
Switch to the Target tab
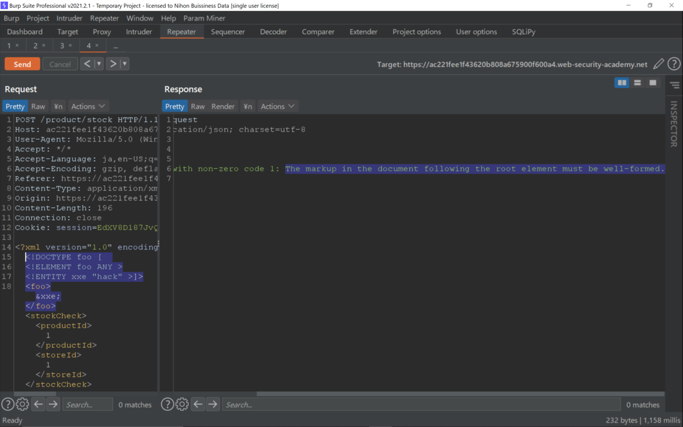(x=68, y=32)
